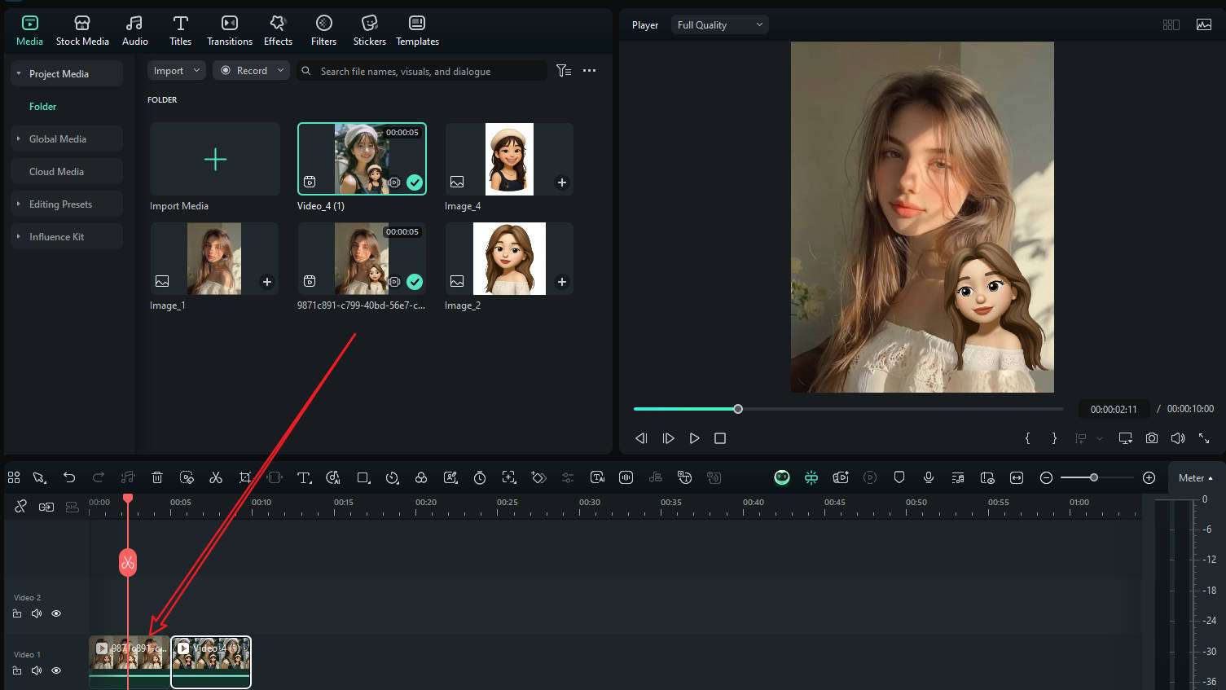Open the filter/sort icon next to search

(x=564, y=71)
